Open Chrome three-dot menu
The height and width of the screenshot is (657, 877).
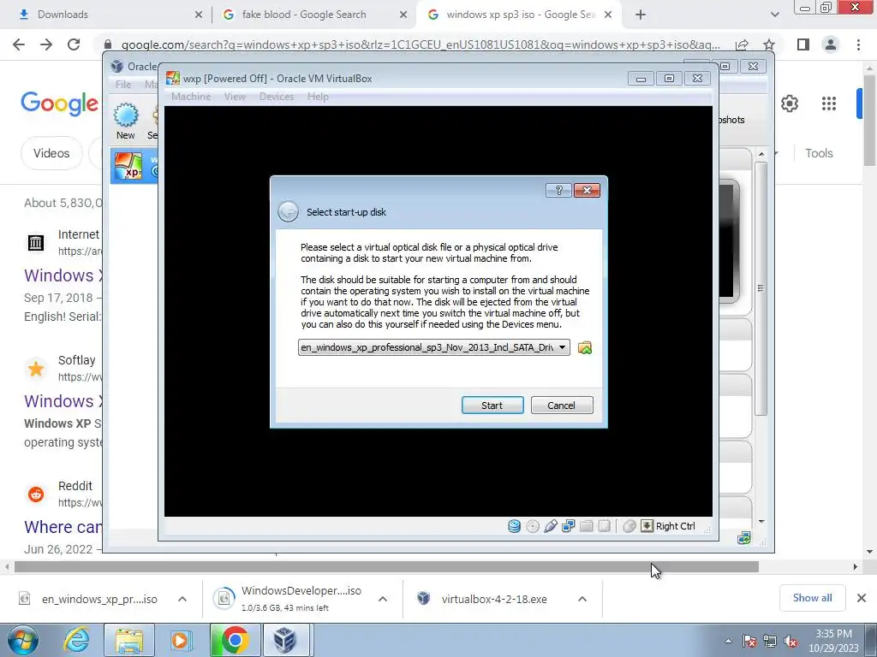[858, 44]
